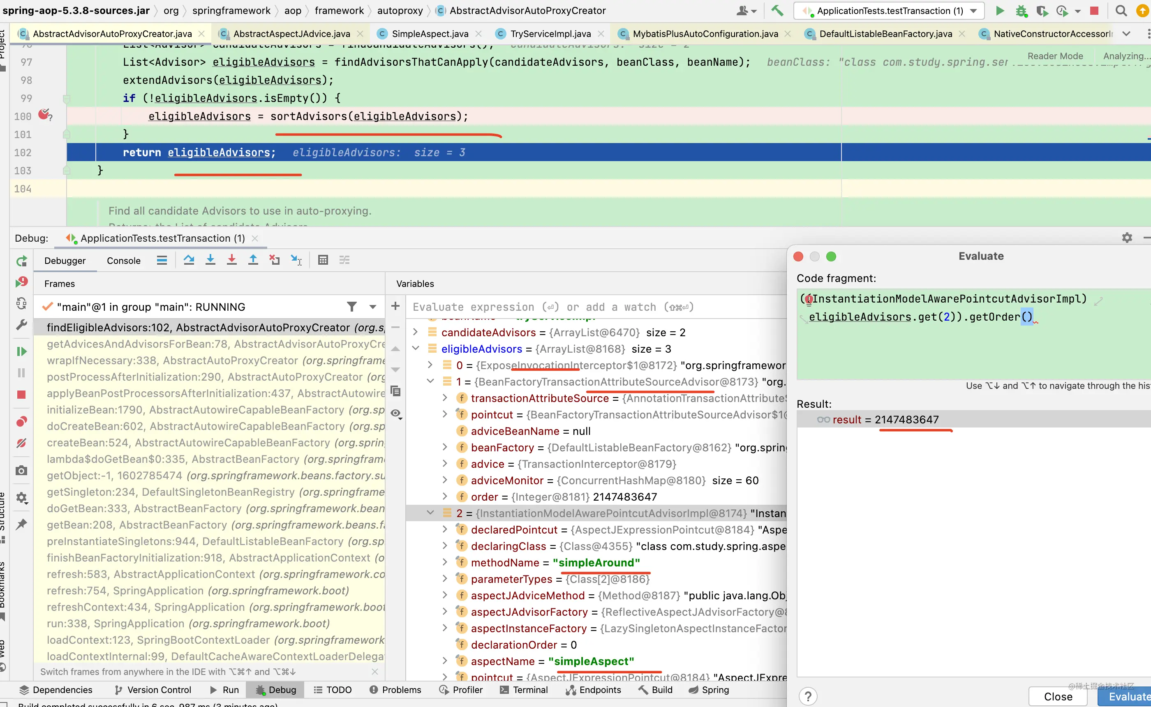Toggle Mute Breakpoints icon in debug sidebar
Viewport: 1151px width, 707px height.
click(21, 443)
